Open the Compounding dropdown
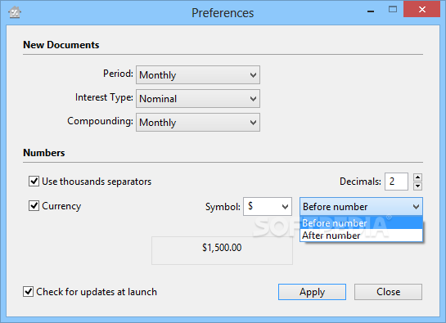 pos(198,123)
